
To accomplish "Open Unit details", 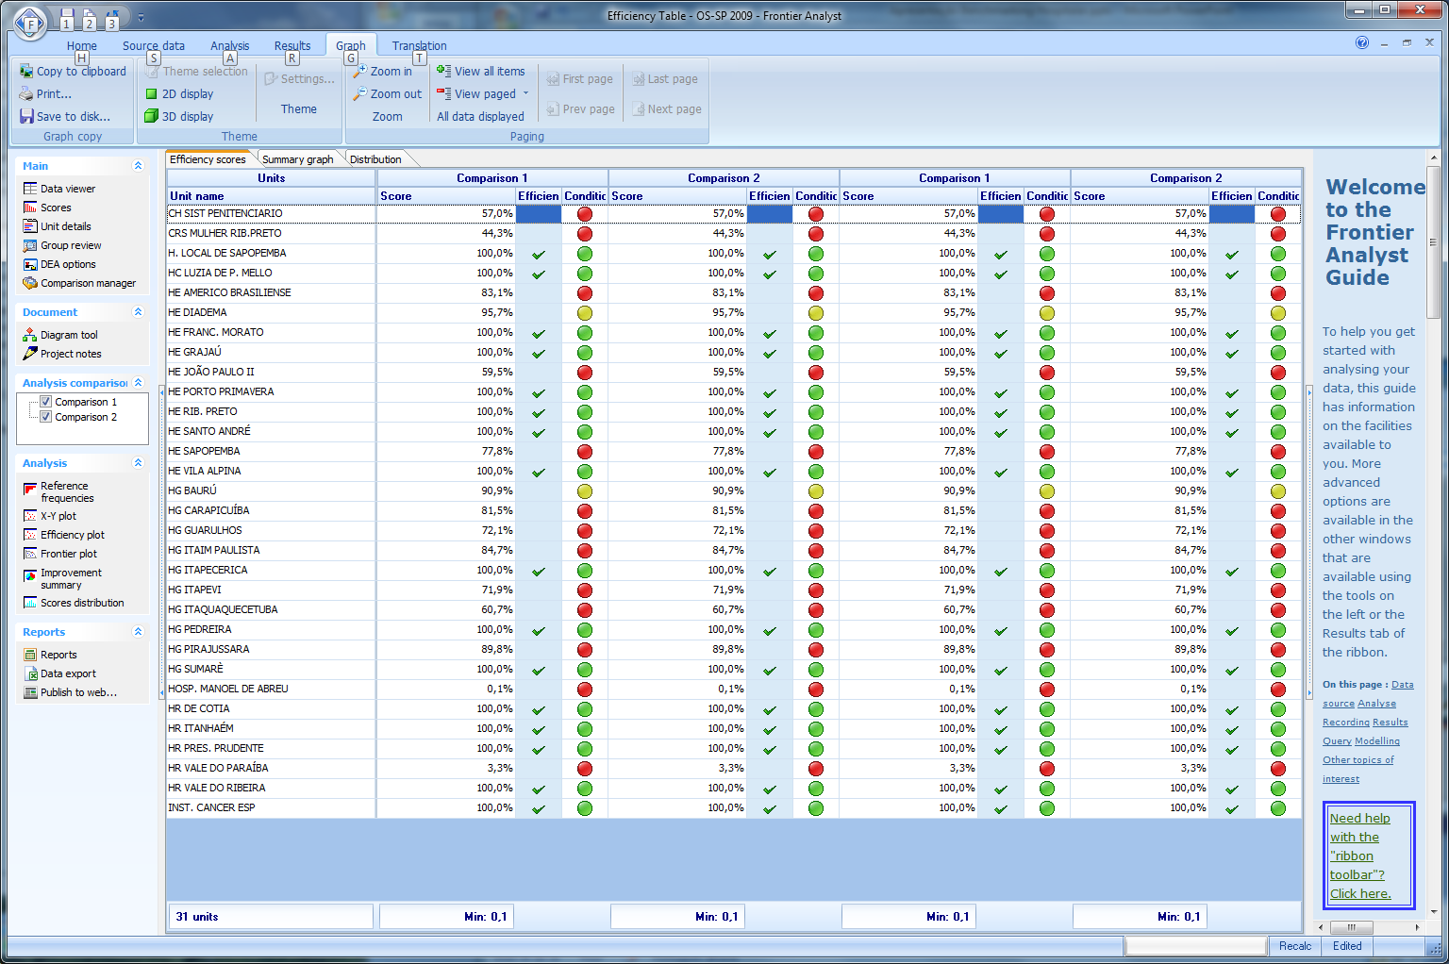I will click(58, 226).
